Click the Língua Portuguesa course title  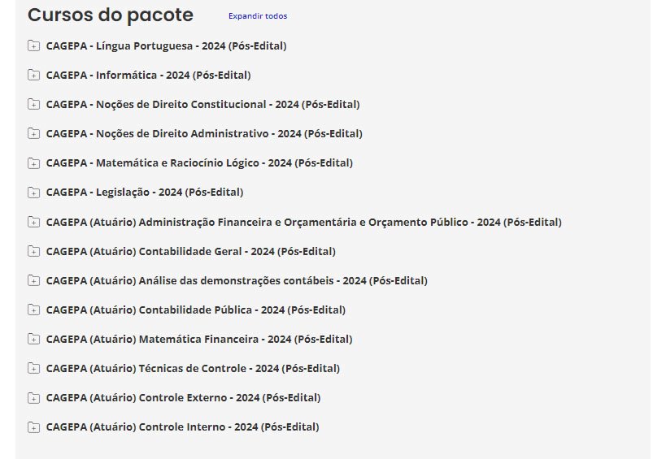pyautogui.click(x=166, y=46)
